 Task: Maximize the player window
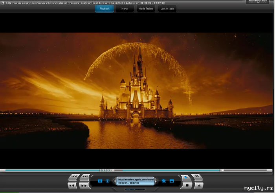(258, 2)
